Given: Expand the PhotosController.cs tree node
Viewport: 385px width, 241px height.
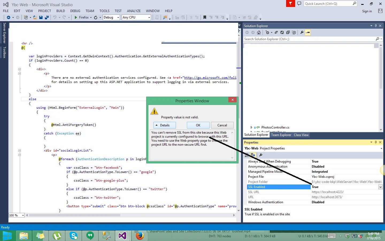Looking at the screenshot, I should coord(251,127).
